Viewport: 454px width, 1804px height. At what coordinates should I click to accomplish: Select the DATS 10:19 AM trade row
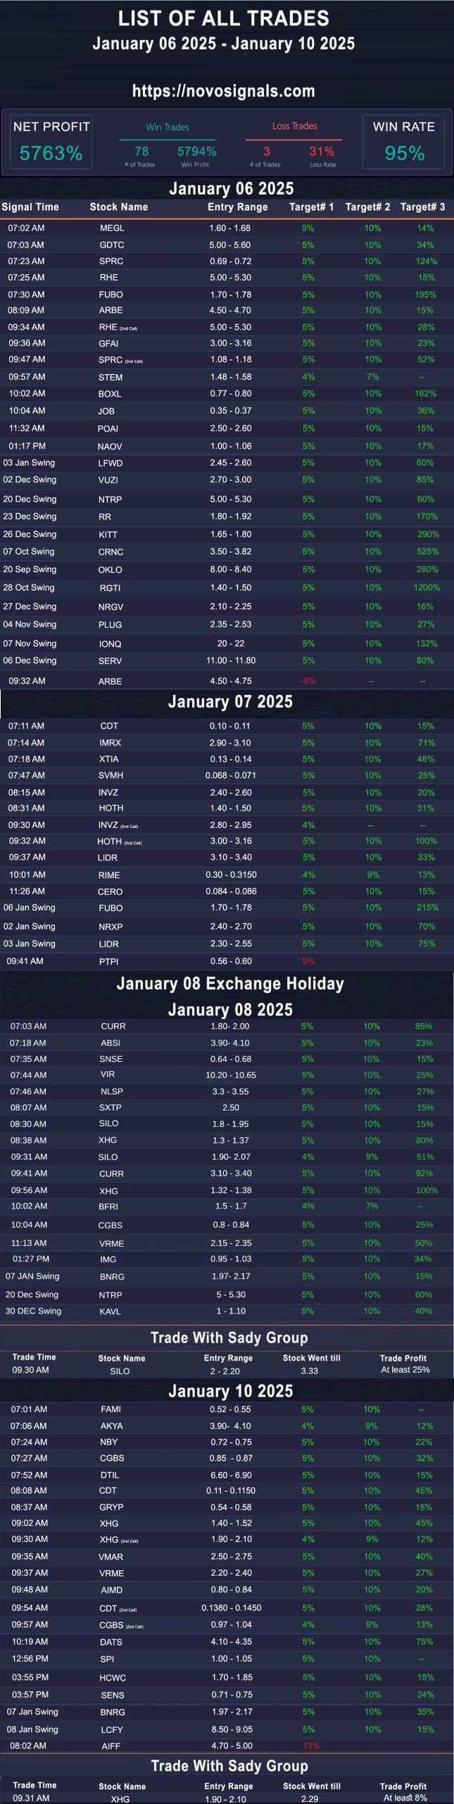pyautogui.click(x=227, y=1641)
